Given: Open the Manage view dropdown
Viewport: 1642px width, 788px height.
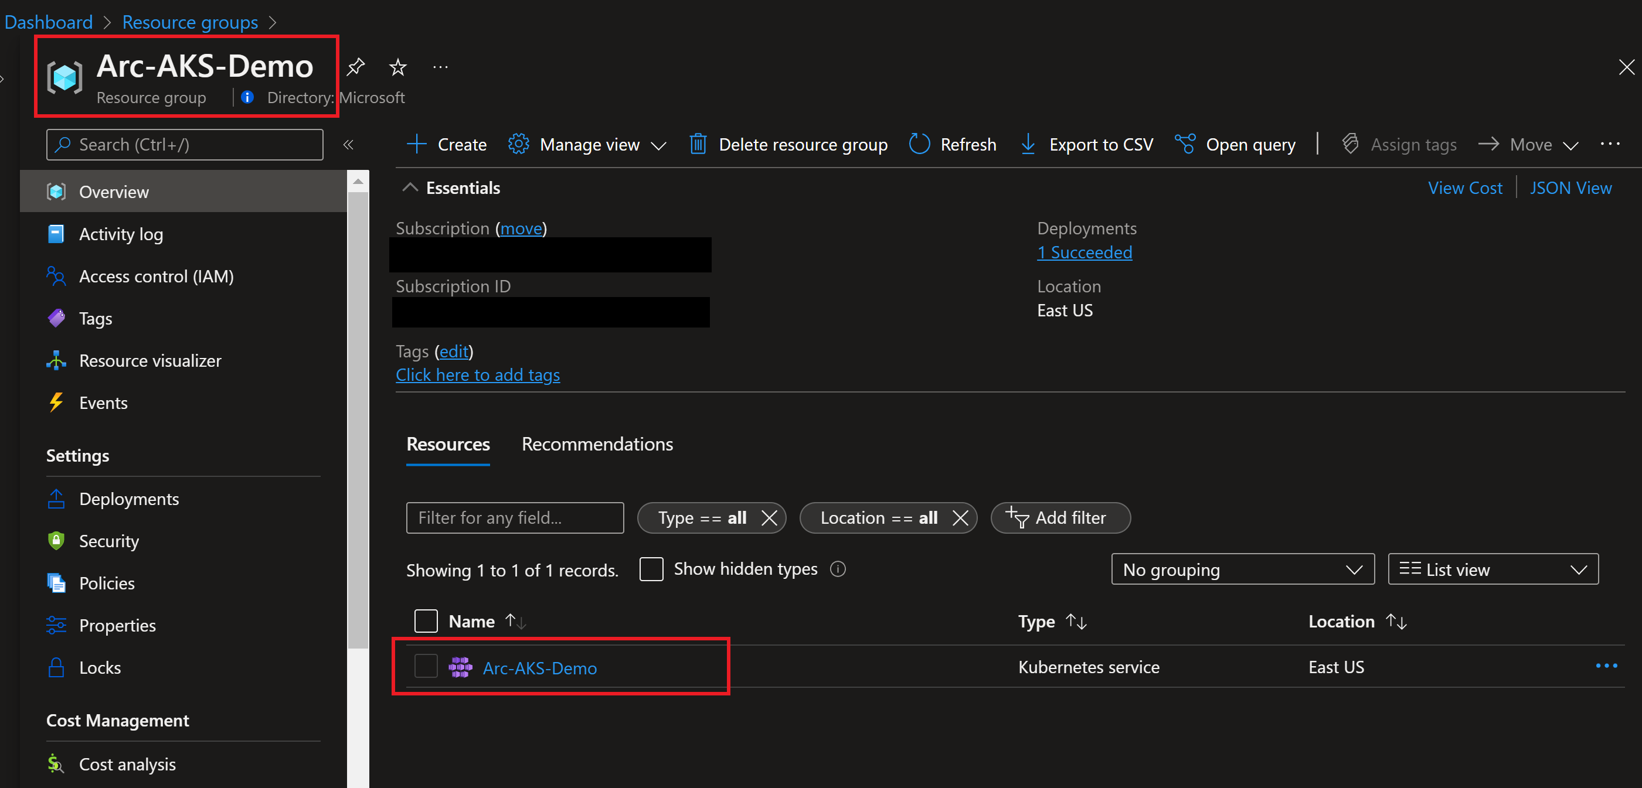Looking at the screenshot, I should (x=587, y=145).
